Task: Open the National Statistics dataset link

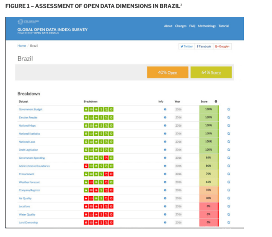Action: (30, 134)
